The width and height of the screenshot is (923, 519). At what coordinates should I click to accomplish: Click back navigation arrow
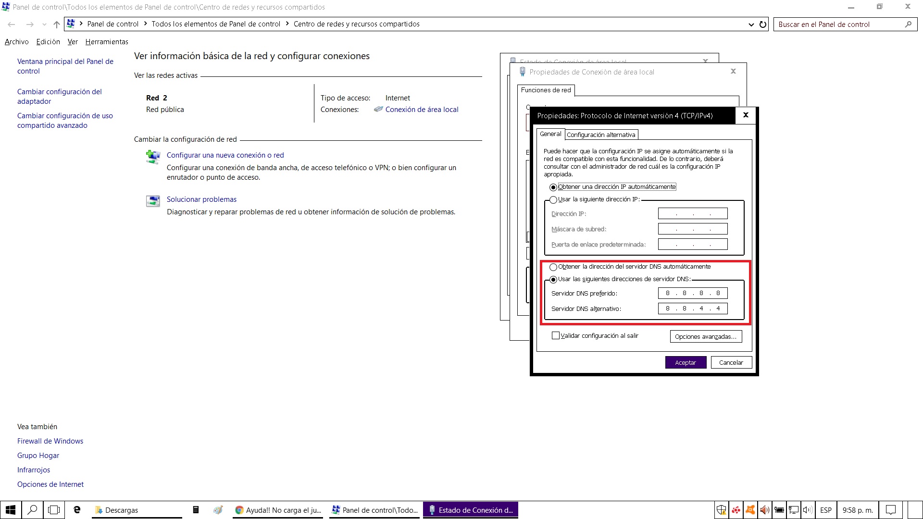click(x=12, y=25)
